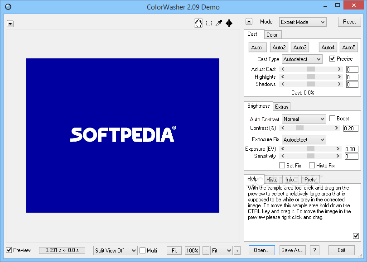Click the Highlights slider thumb
Screen dimensions: 367x262
[311, 77]
